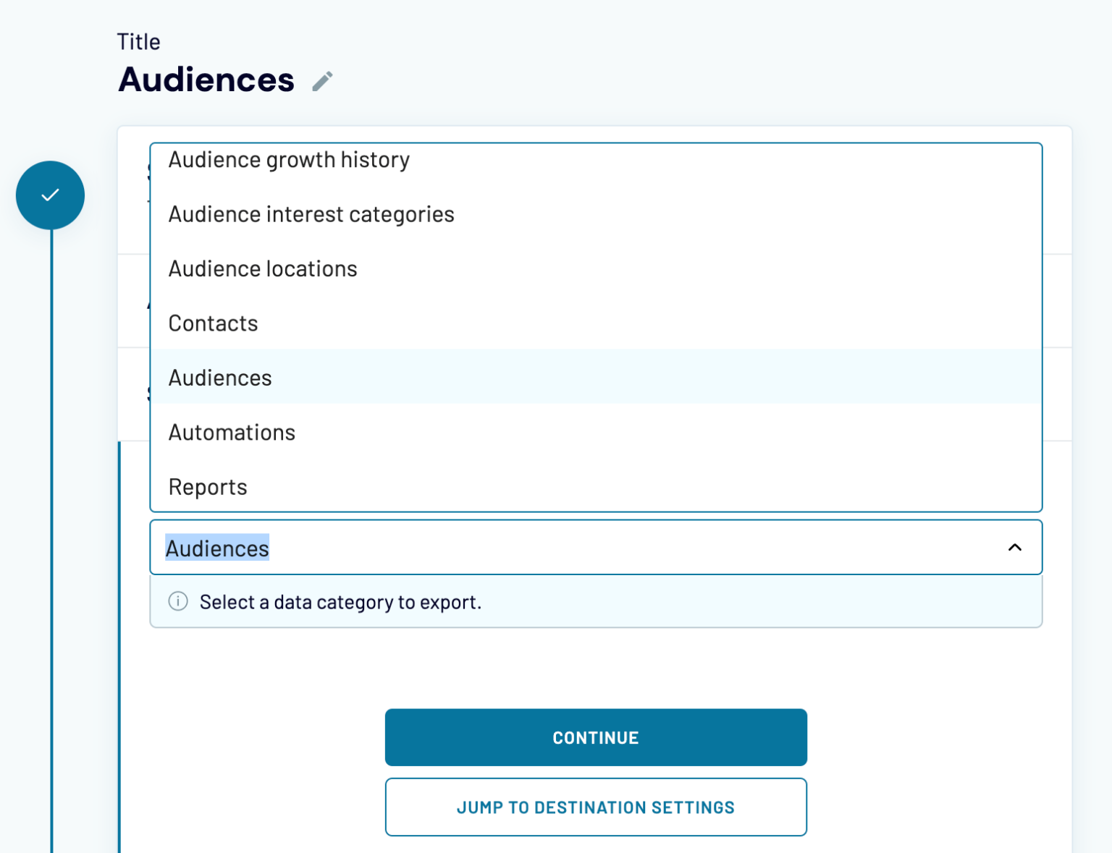1112x853 pixels.
Task: Click the upward chevron on the category selector
Action: tap(1016, 548)
